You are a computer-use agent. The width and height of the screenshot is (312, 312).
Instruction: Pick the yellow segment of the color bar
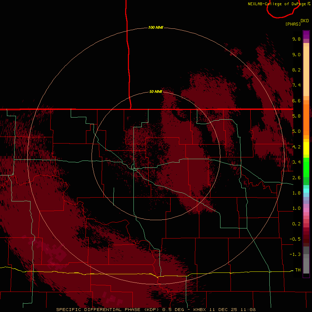tap(306, 148)
